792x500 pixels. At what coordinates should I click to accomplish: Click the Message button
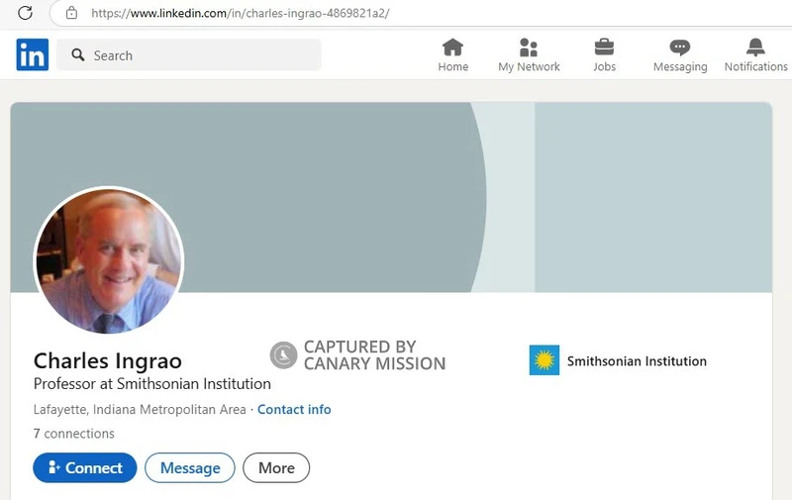[x=190, y=468]
